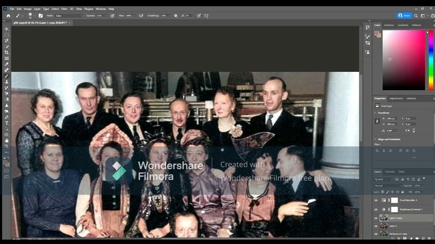Open the File menu
Viewport: 435px width, 244px height.
tap(12, 9)
